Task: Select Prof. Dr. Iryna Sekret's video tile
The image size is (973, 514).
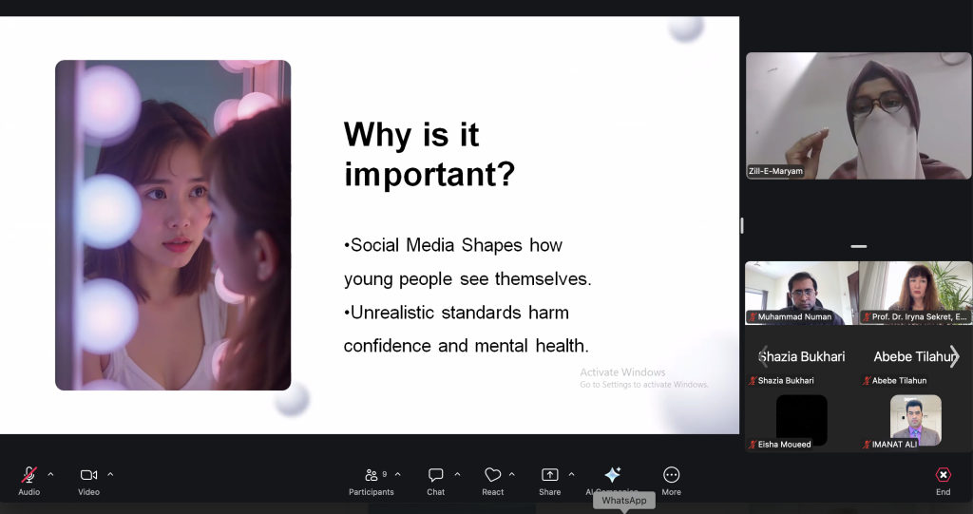Action: click(x=916, y=293)
